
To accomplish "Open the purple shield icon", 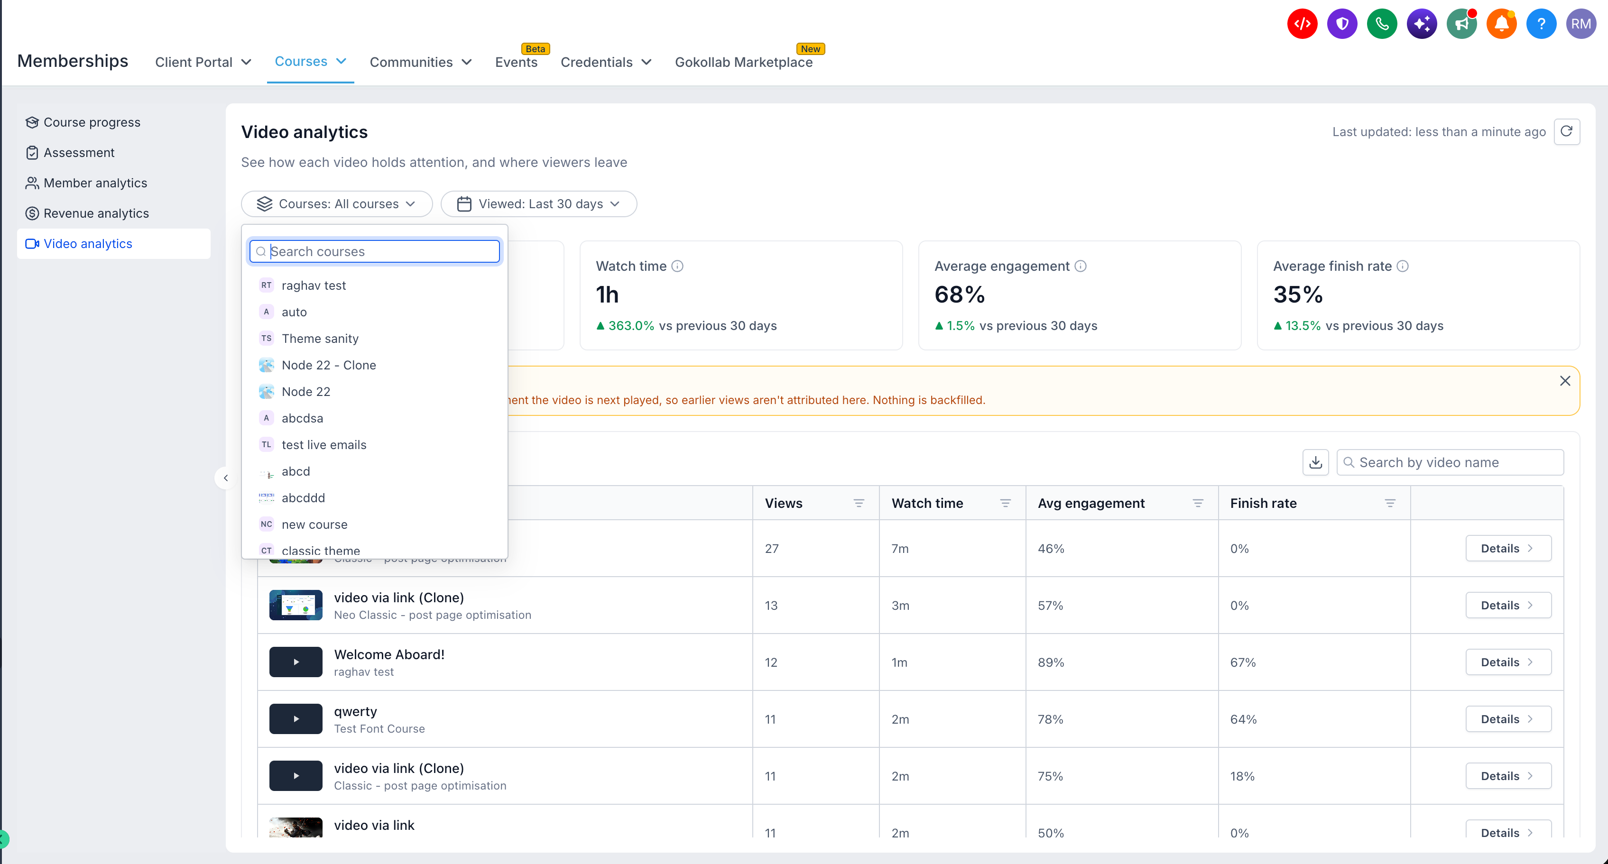I will coord(1342,24).
